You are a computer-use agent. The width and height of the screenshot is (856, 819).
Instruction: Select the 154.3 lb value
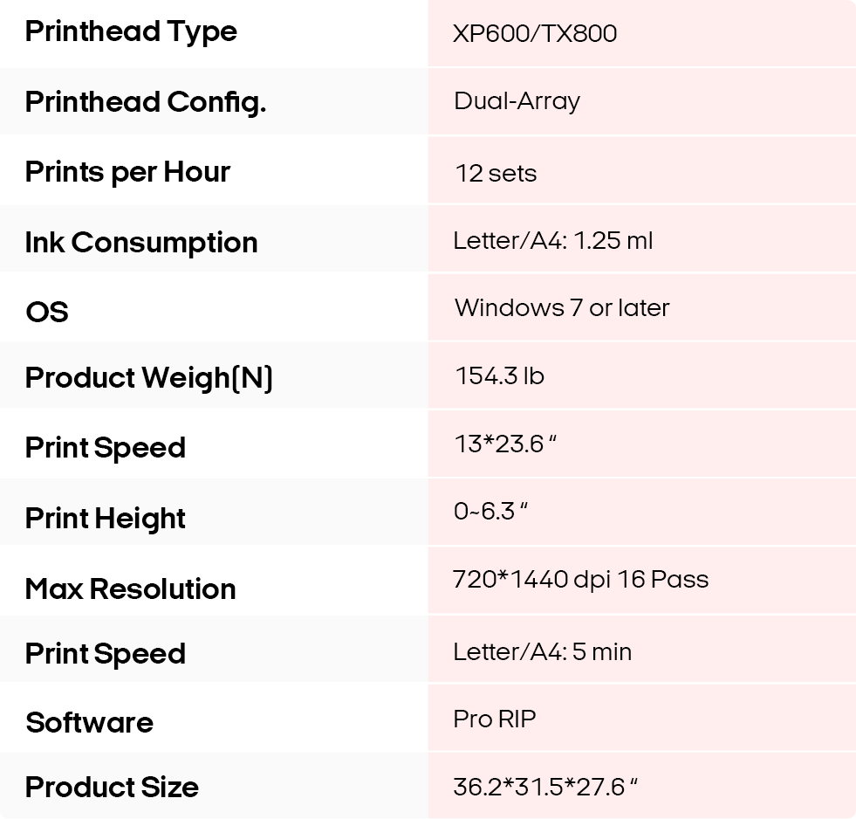click(x=499, y=376)
